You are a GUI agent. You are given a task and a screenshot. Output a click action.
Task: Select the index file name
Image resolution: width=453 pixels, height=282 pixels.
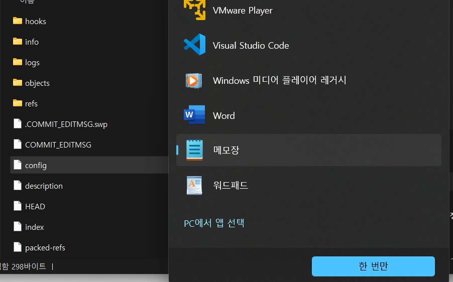coord(34,227)
